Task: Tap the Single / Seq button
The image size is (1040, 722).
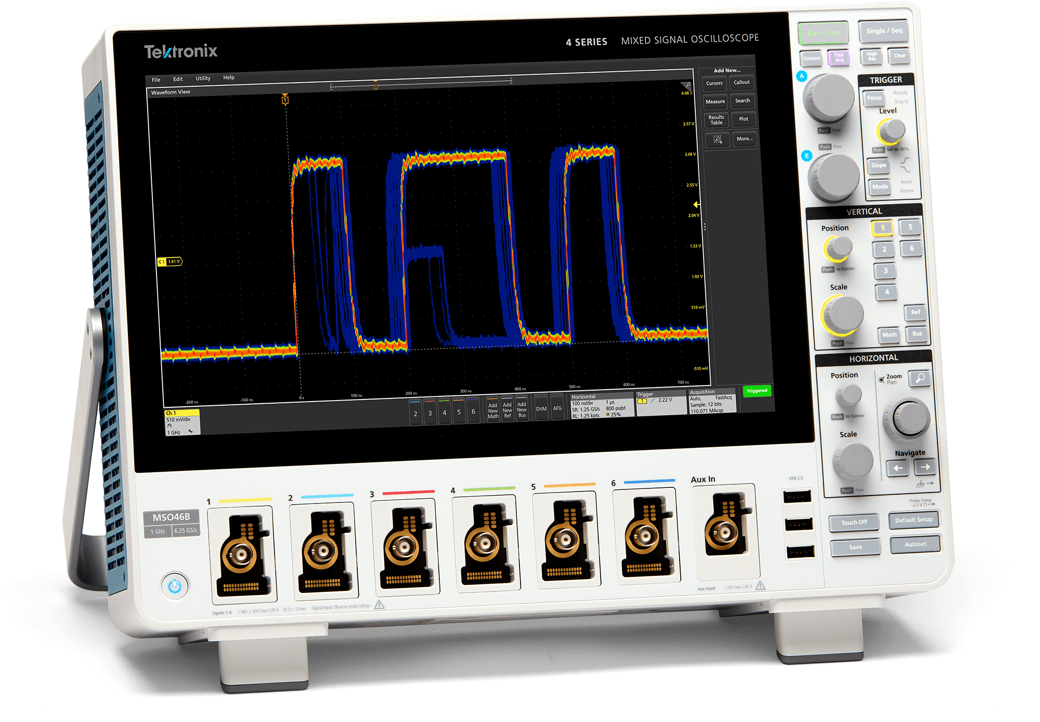Action: click(884, 31)
